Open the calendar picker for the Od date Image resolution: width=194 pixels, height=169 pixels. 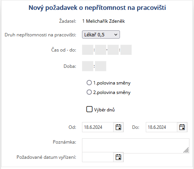[118, 127]
